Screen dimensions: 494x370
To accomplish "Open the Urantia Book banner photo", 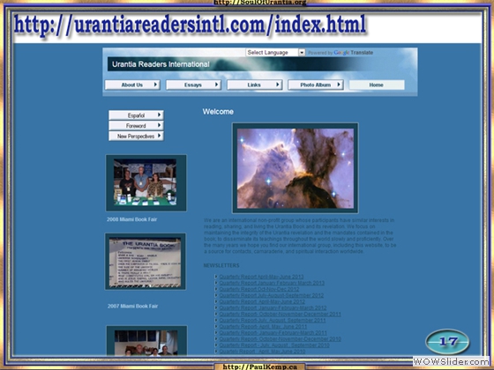I will tap(146, 262).
